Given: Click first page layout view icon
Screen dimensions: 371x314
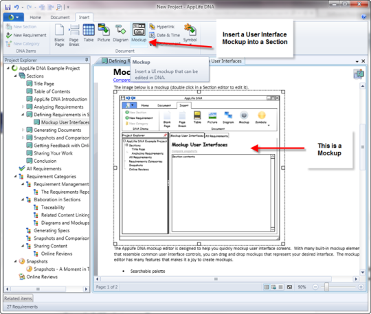Looking at the screenshot, I should tap(267, 287).
